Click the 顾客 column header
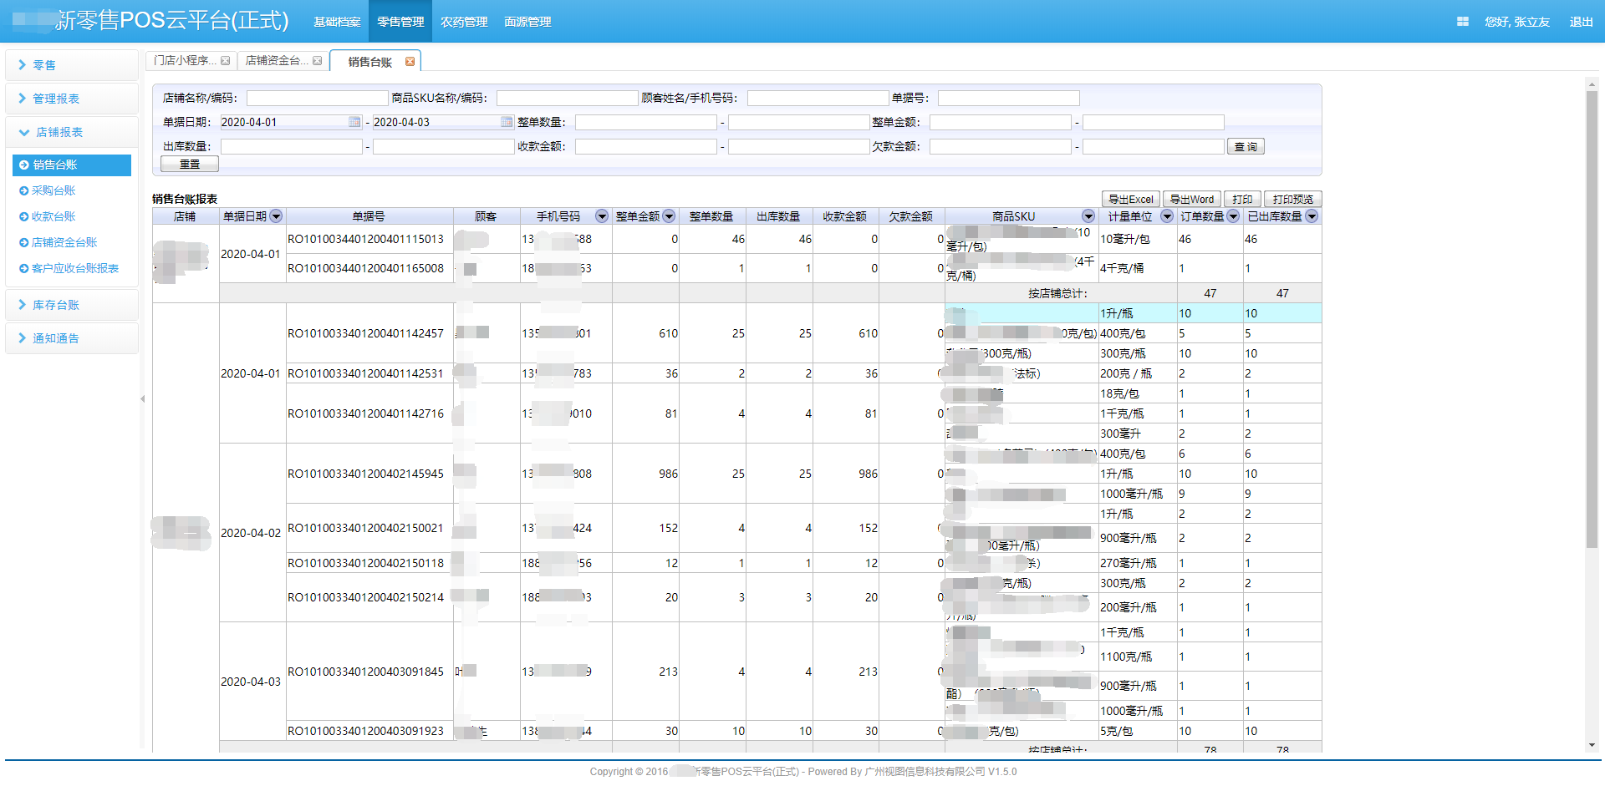 487,216
